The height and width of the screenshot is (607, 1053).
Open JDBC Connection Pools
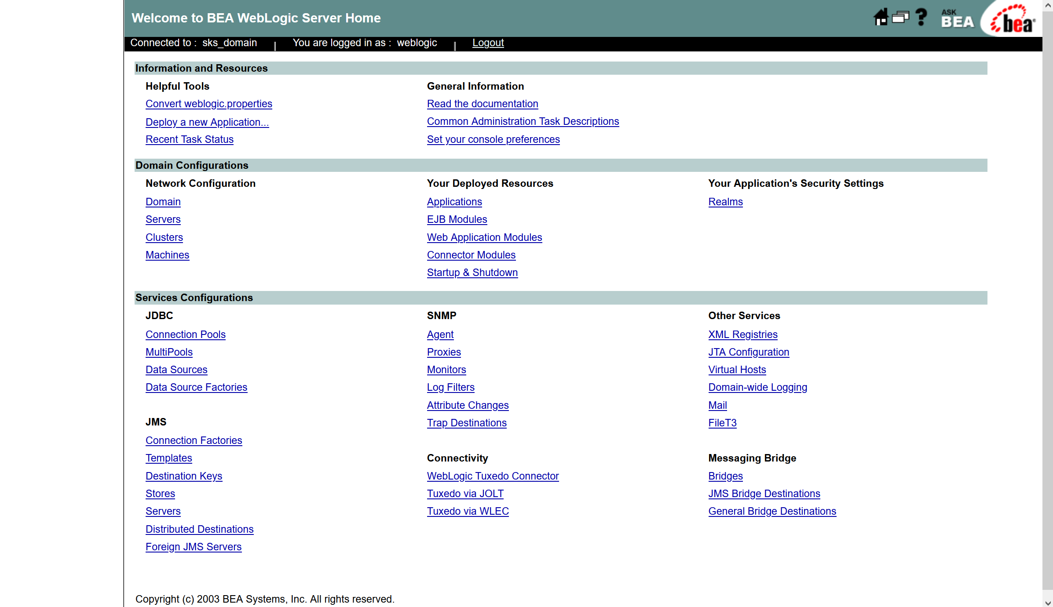point(185,334)
